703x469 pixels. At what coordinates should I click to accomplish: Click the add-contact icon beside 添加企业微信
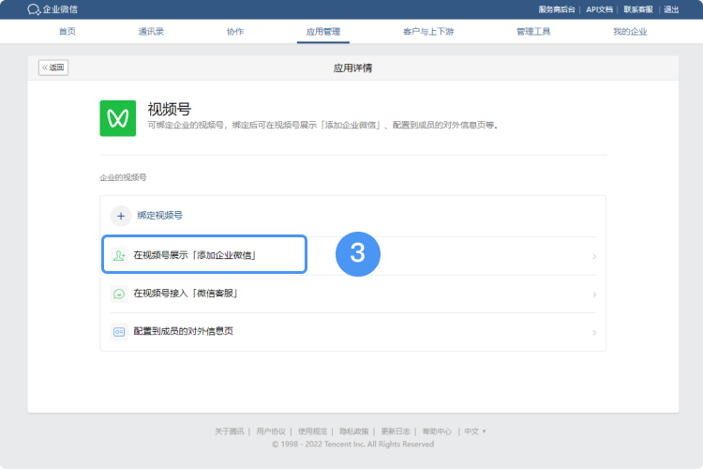tap(119, 255)
